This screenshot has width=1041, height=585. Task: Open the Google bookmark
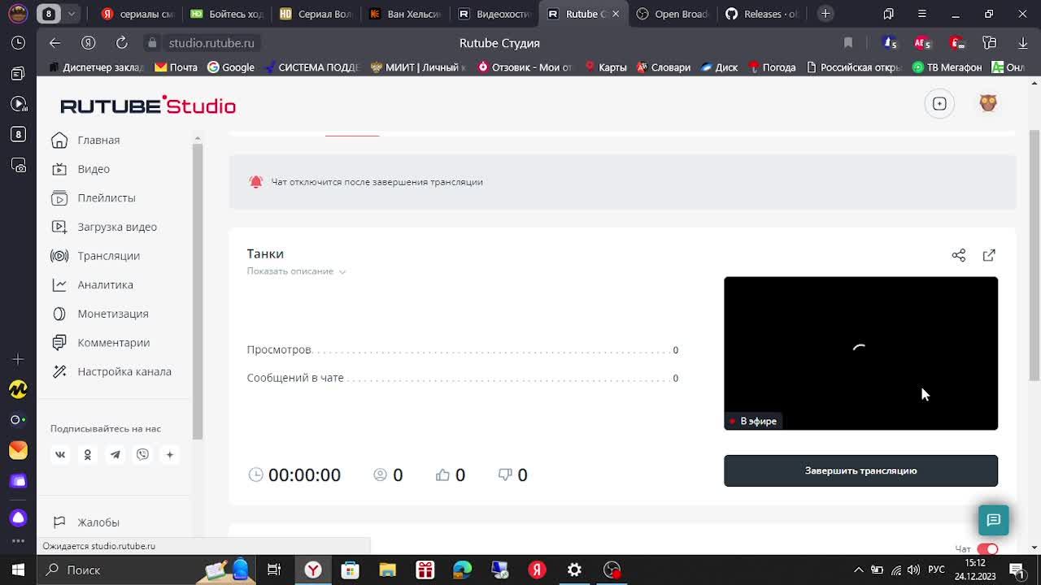(231, 67)
